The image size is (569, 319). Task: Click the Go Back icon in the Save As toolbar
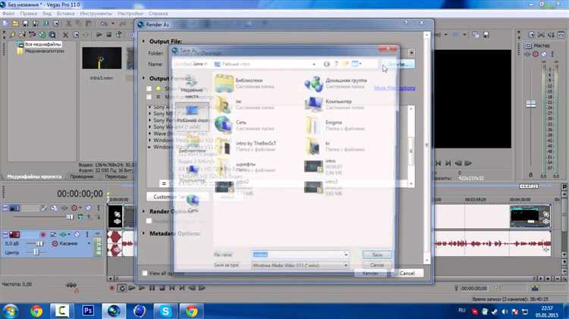326,64
